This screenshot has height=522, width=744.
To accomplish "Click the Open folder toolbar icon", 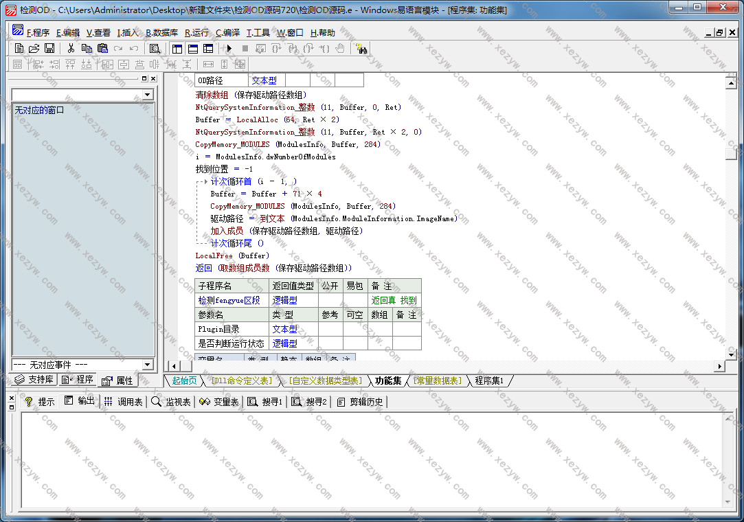I will click(34, 49).
